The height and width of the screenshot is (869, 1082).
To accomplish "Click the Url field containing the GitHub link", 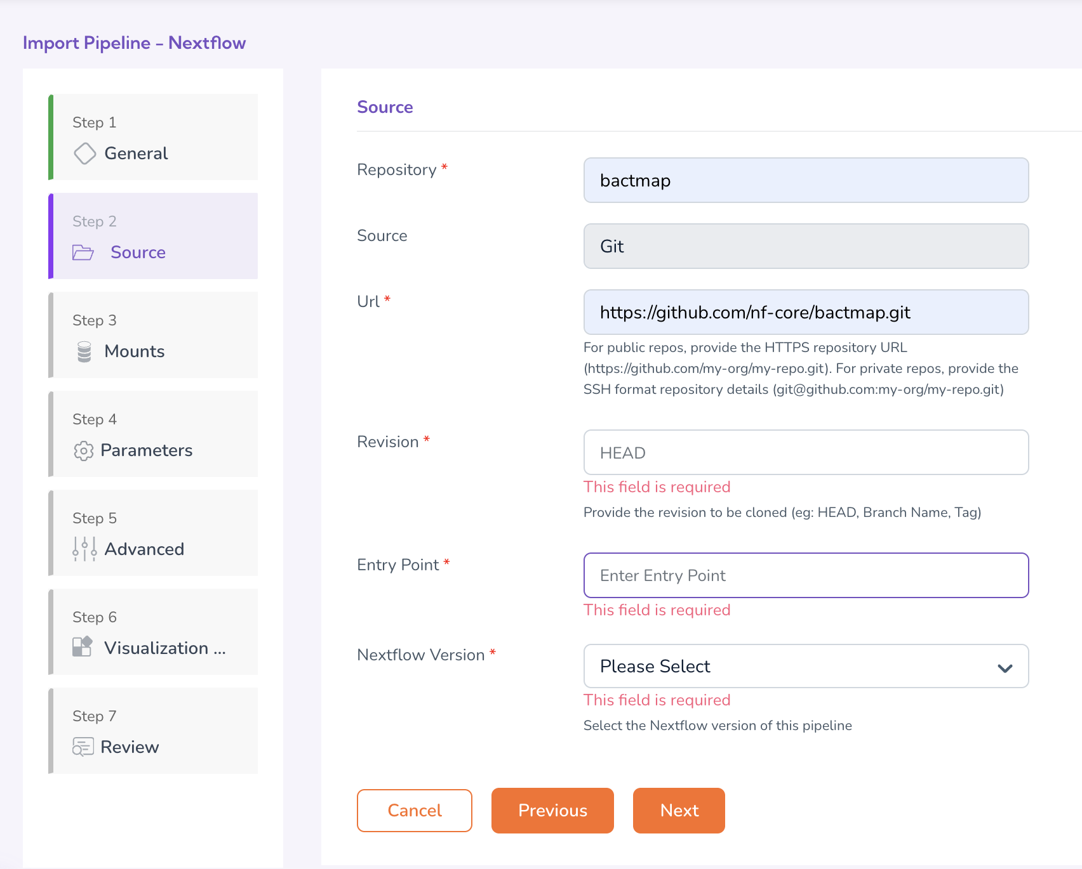I will click(x=805, y=312).
